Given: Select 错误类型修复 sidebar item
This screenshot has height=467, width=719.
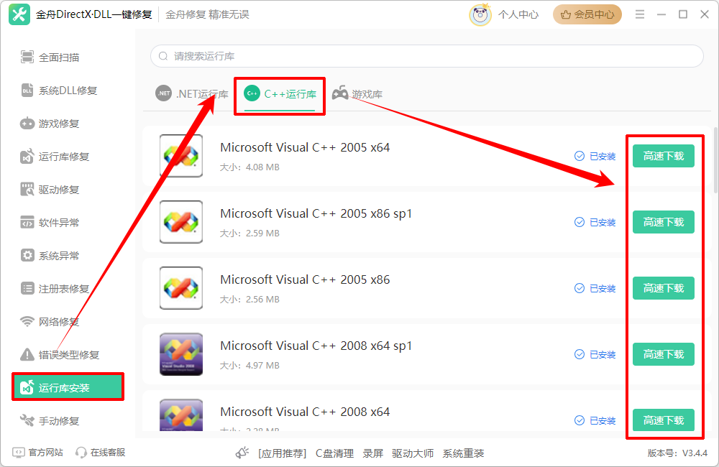Looking at the screenshot, I should click(60, 354).
